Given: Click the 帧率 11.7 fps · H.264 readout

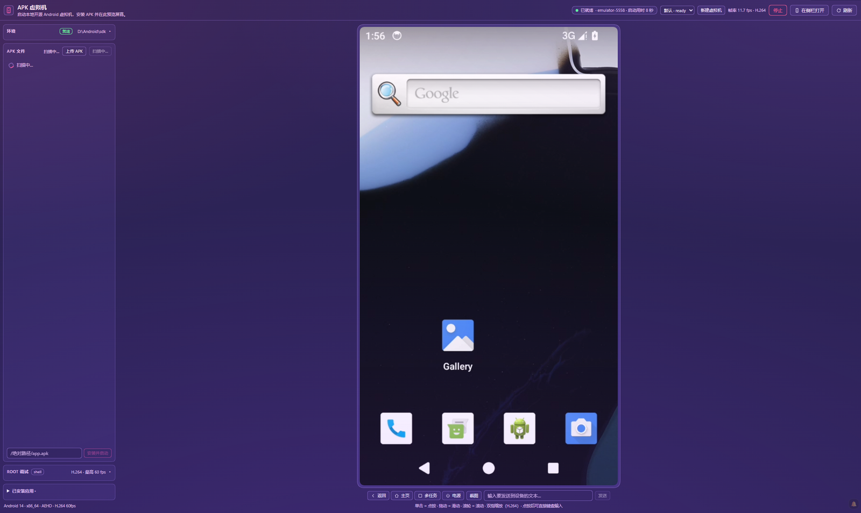Looking at the screenshot, I should click(x=746, y=10).
